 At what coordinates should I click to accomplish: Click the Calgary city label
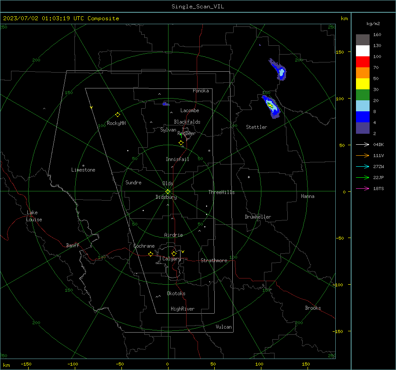(172, 259)
